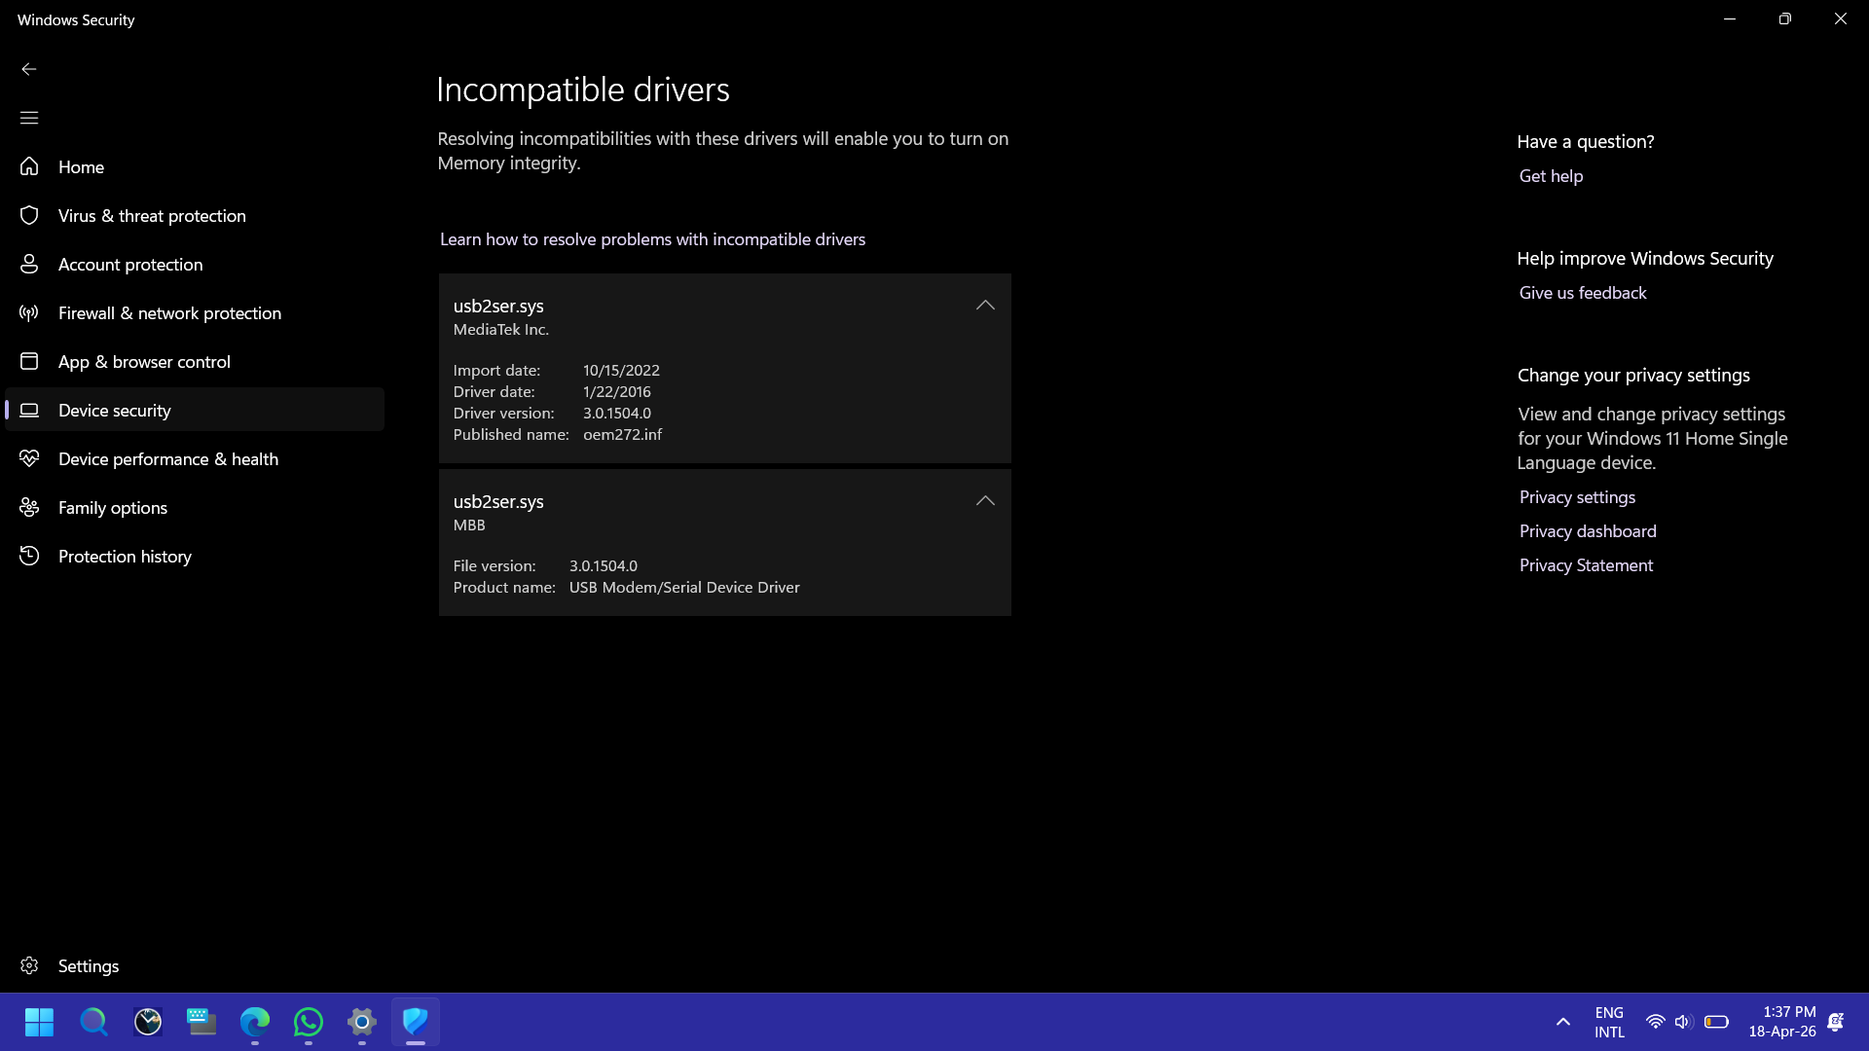Image resolution: width=1869 pixels, height=1051 pixels.
Task: Open Protection history menu item
Action: click(195, 556)
